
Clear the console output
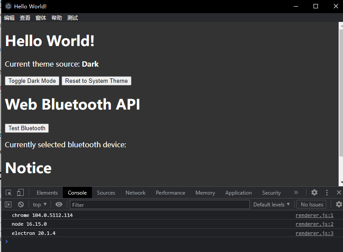[21, 205]
